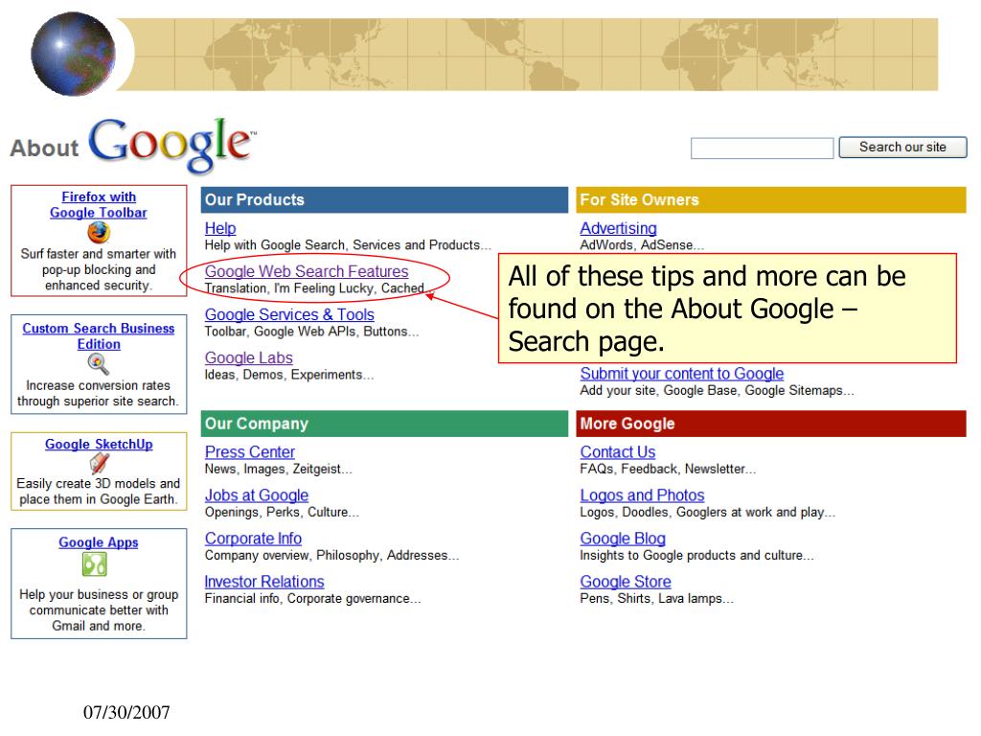Screen dimensions: 981x736
Task: Click 'Help with Google Search, Services and Products' text
Action: click(x=348, y=245)
